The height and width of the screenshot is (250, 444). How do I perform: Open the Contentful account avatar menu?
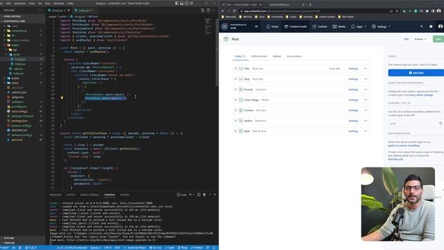[441, 26]
